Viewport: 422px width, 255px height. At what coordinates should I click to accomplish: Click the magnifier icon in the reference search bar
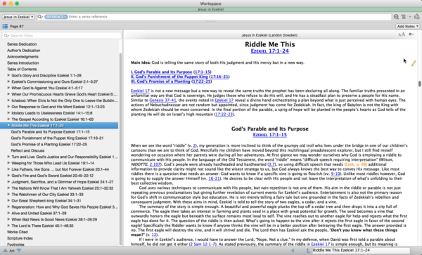pyautogui.click(x=40, y=17)
